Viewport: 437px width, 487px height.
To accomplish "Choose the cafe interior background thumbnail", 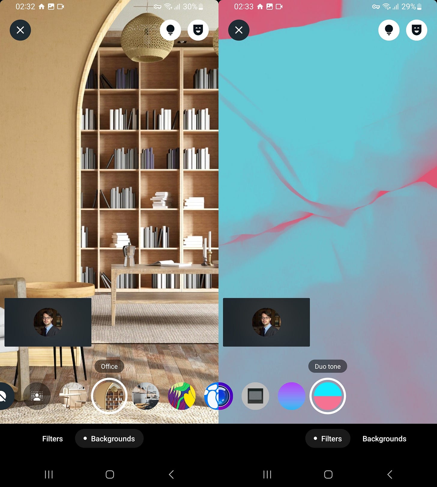I will click(x=146, y=396).
